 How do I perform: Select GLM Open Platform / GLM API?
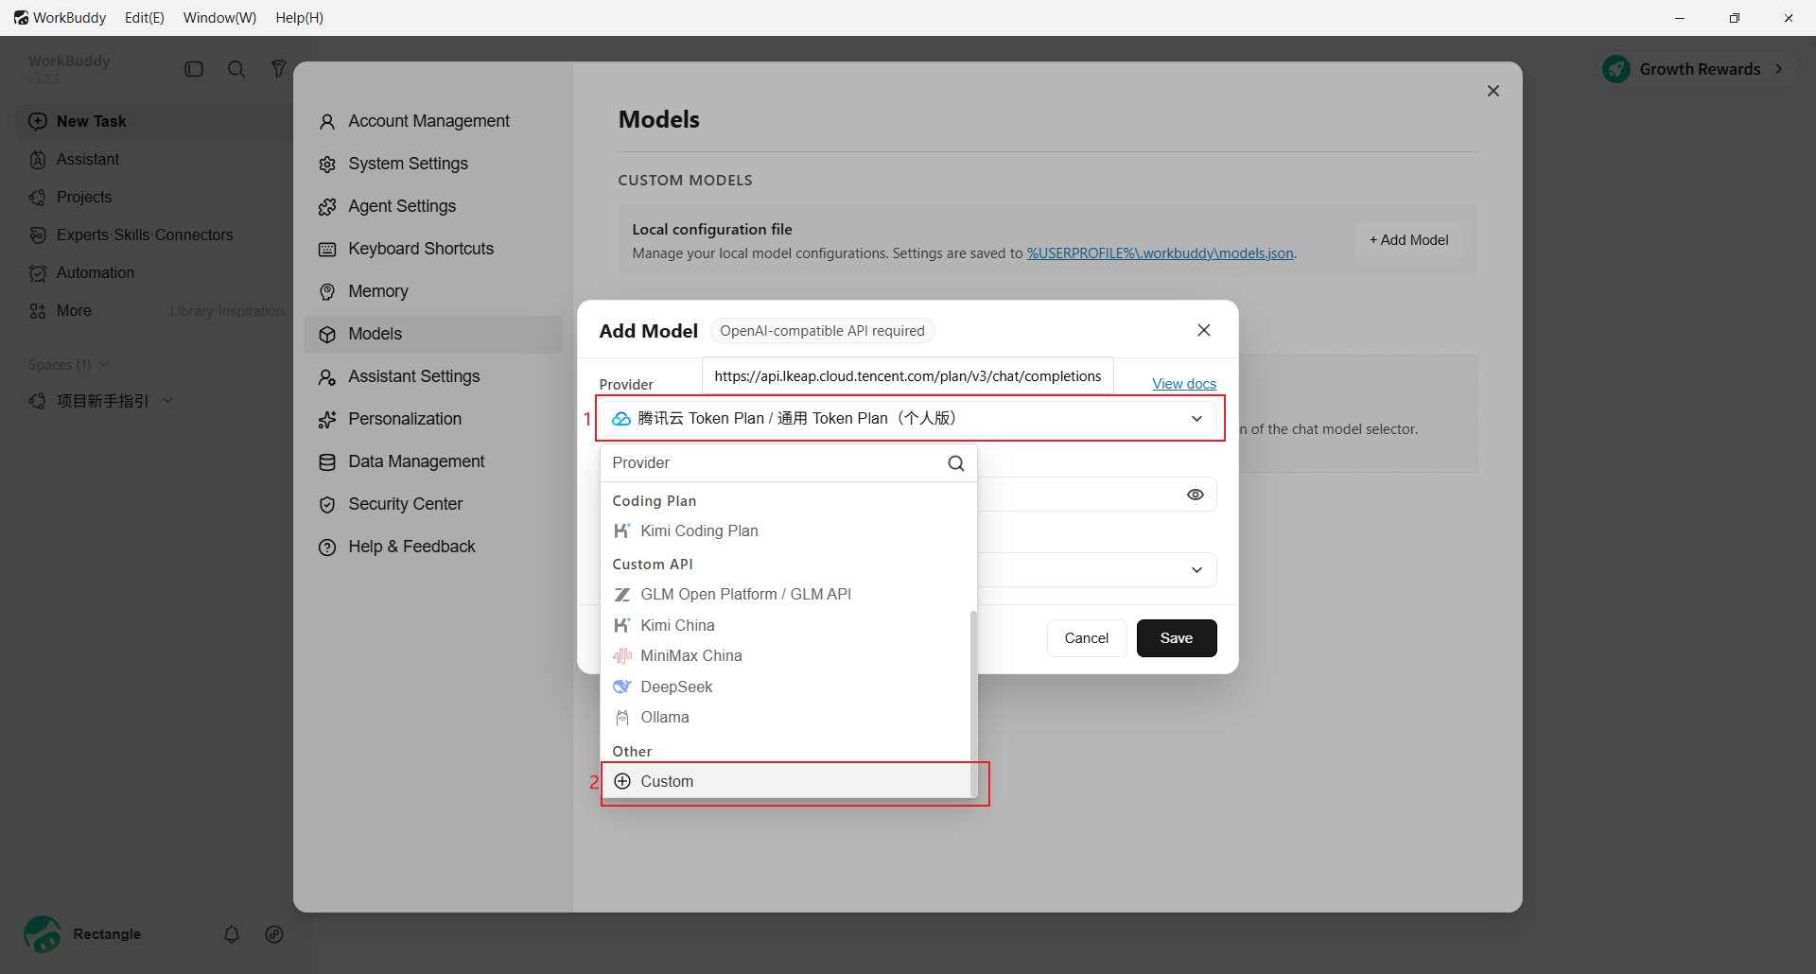pyautogui.click(x=787, y=595)
